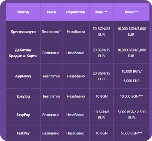Select the ApplePay row label
Screen dimensions: 152x141
point(23,76)
